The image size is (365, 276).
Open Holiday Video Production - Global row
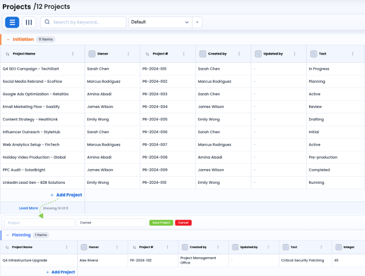[x=34, y=157]
